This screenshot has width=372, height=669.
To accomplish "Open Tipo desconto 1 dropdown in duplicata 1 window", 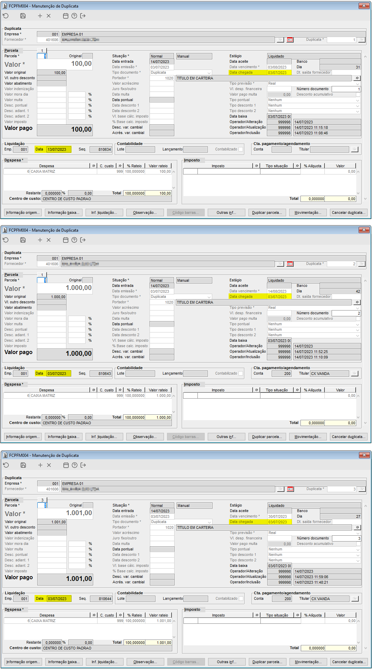I will point(358,106).
